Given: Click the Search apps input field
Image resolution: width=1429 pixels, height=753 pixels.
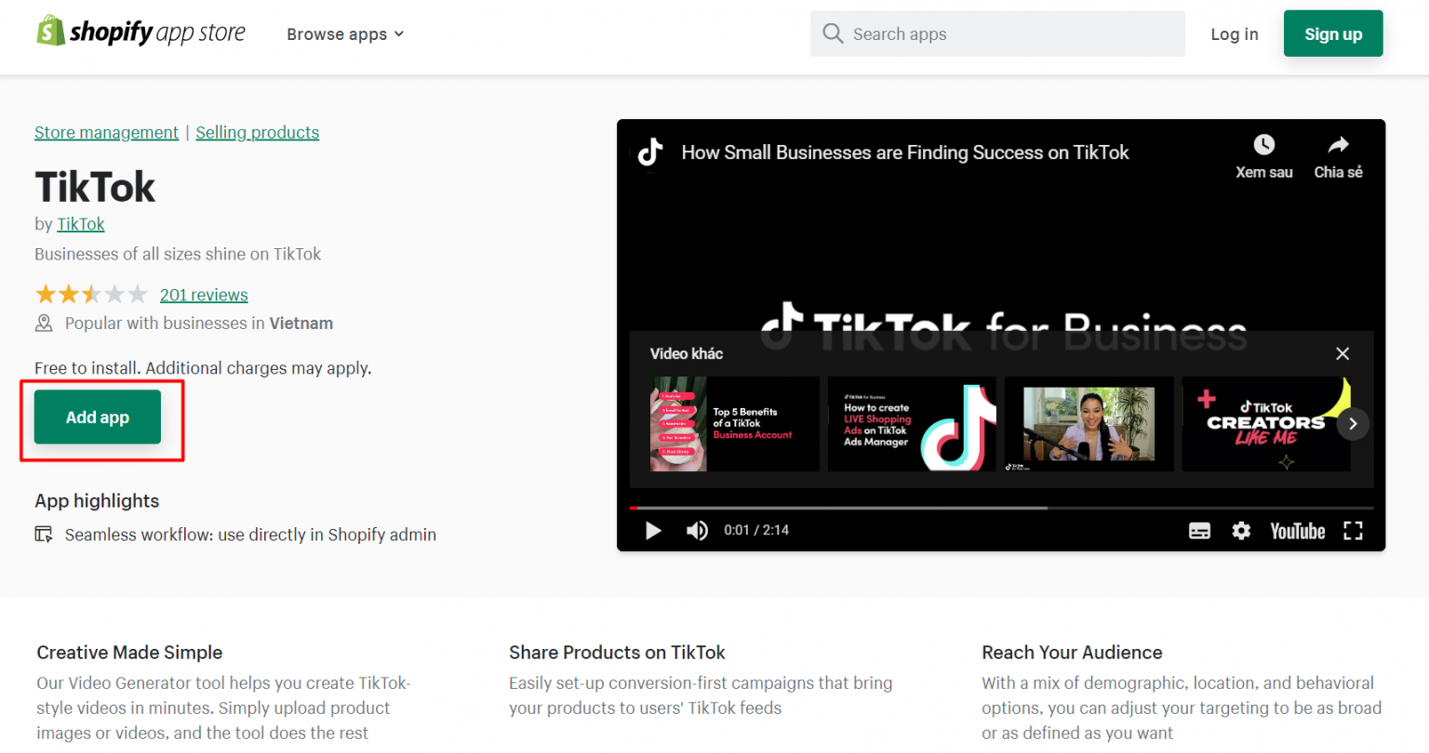Looking at the screenshot, I should click(997, 34).
